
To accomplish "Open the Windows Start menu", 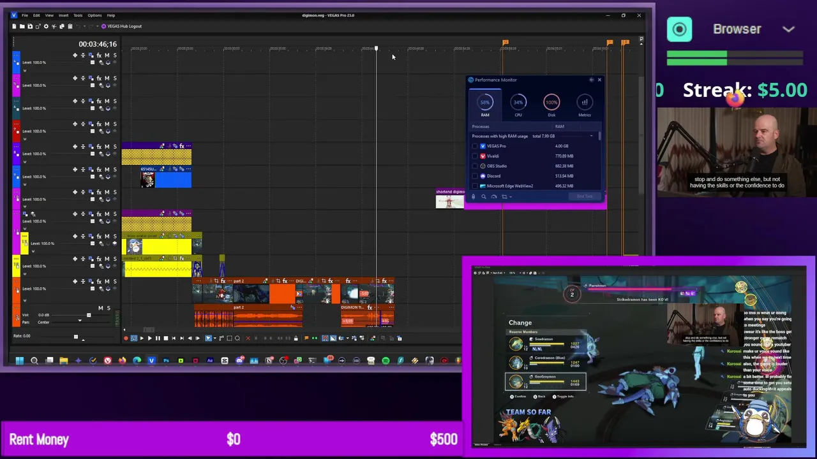I will [x=20, y=360].
